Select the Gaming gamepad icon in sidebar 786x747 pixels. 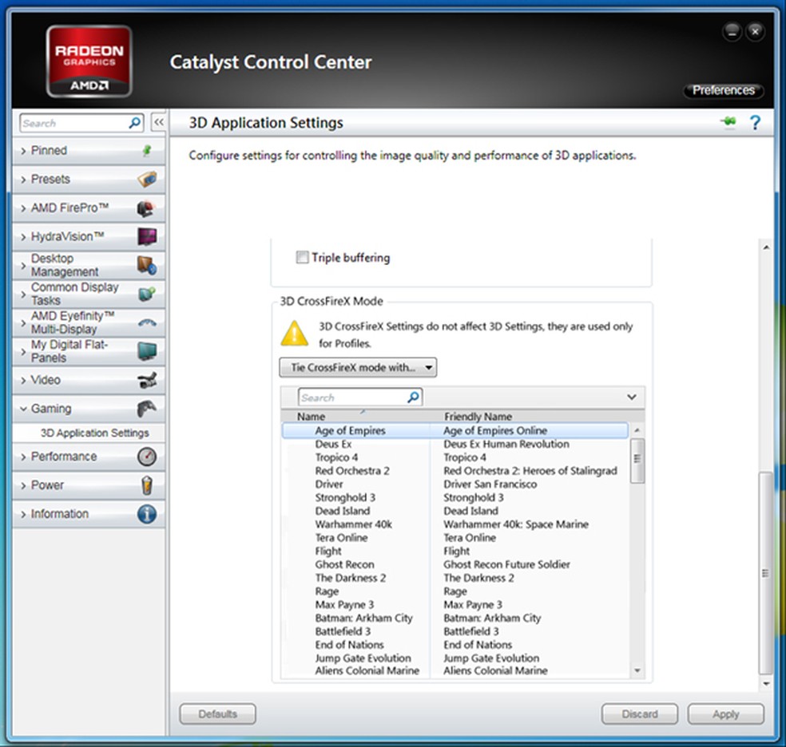[x=145, y=409]
